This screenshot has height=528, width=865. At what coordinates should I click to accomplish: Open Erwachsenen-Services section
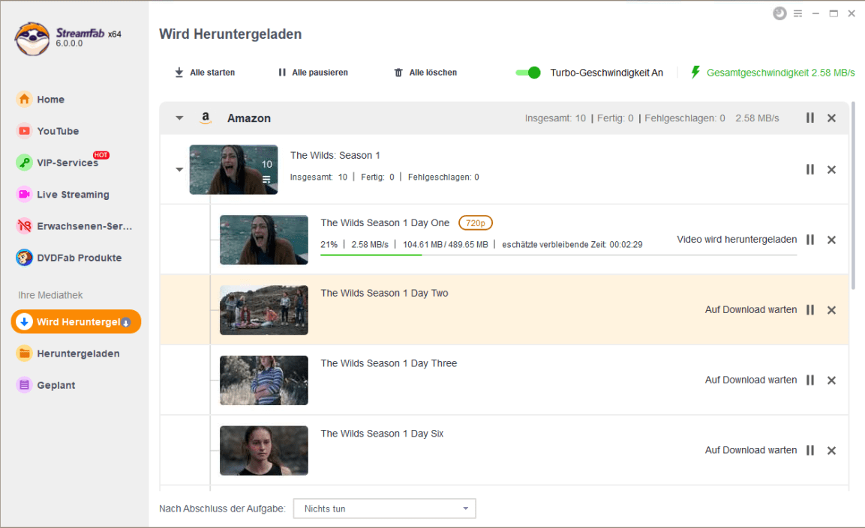(x=85, y=225)
